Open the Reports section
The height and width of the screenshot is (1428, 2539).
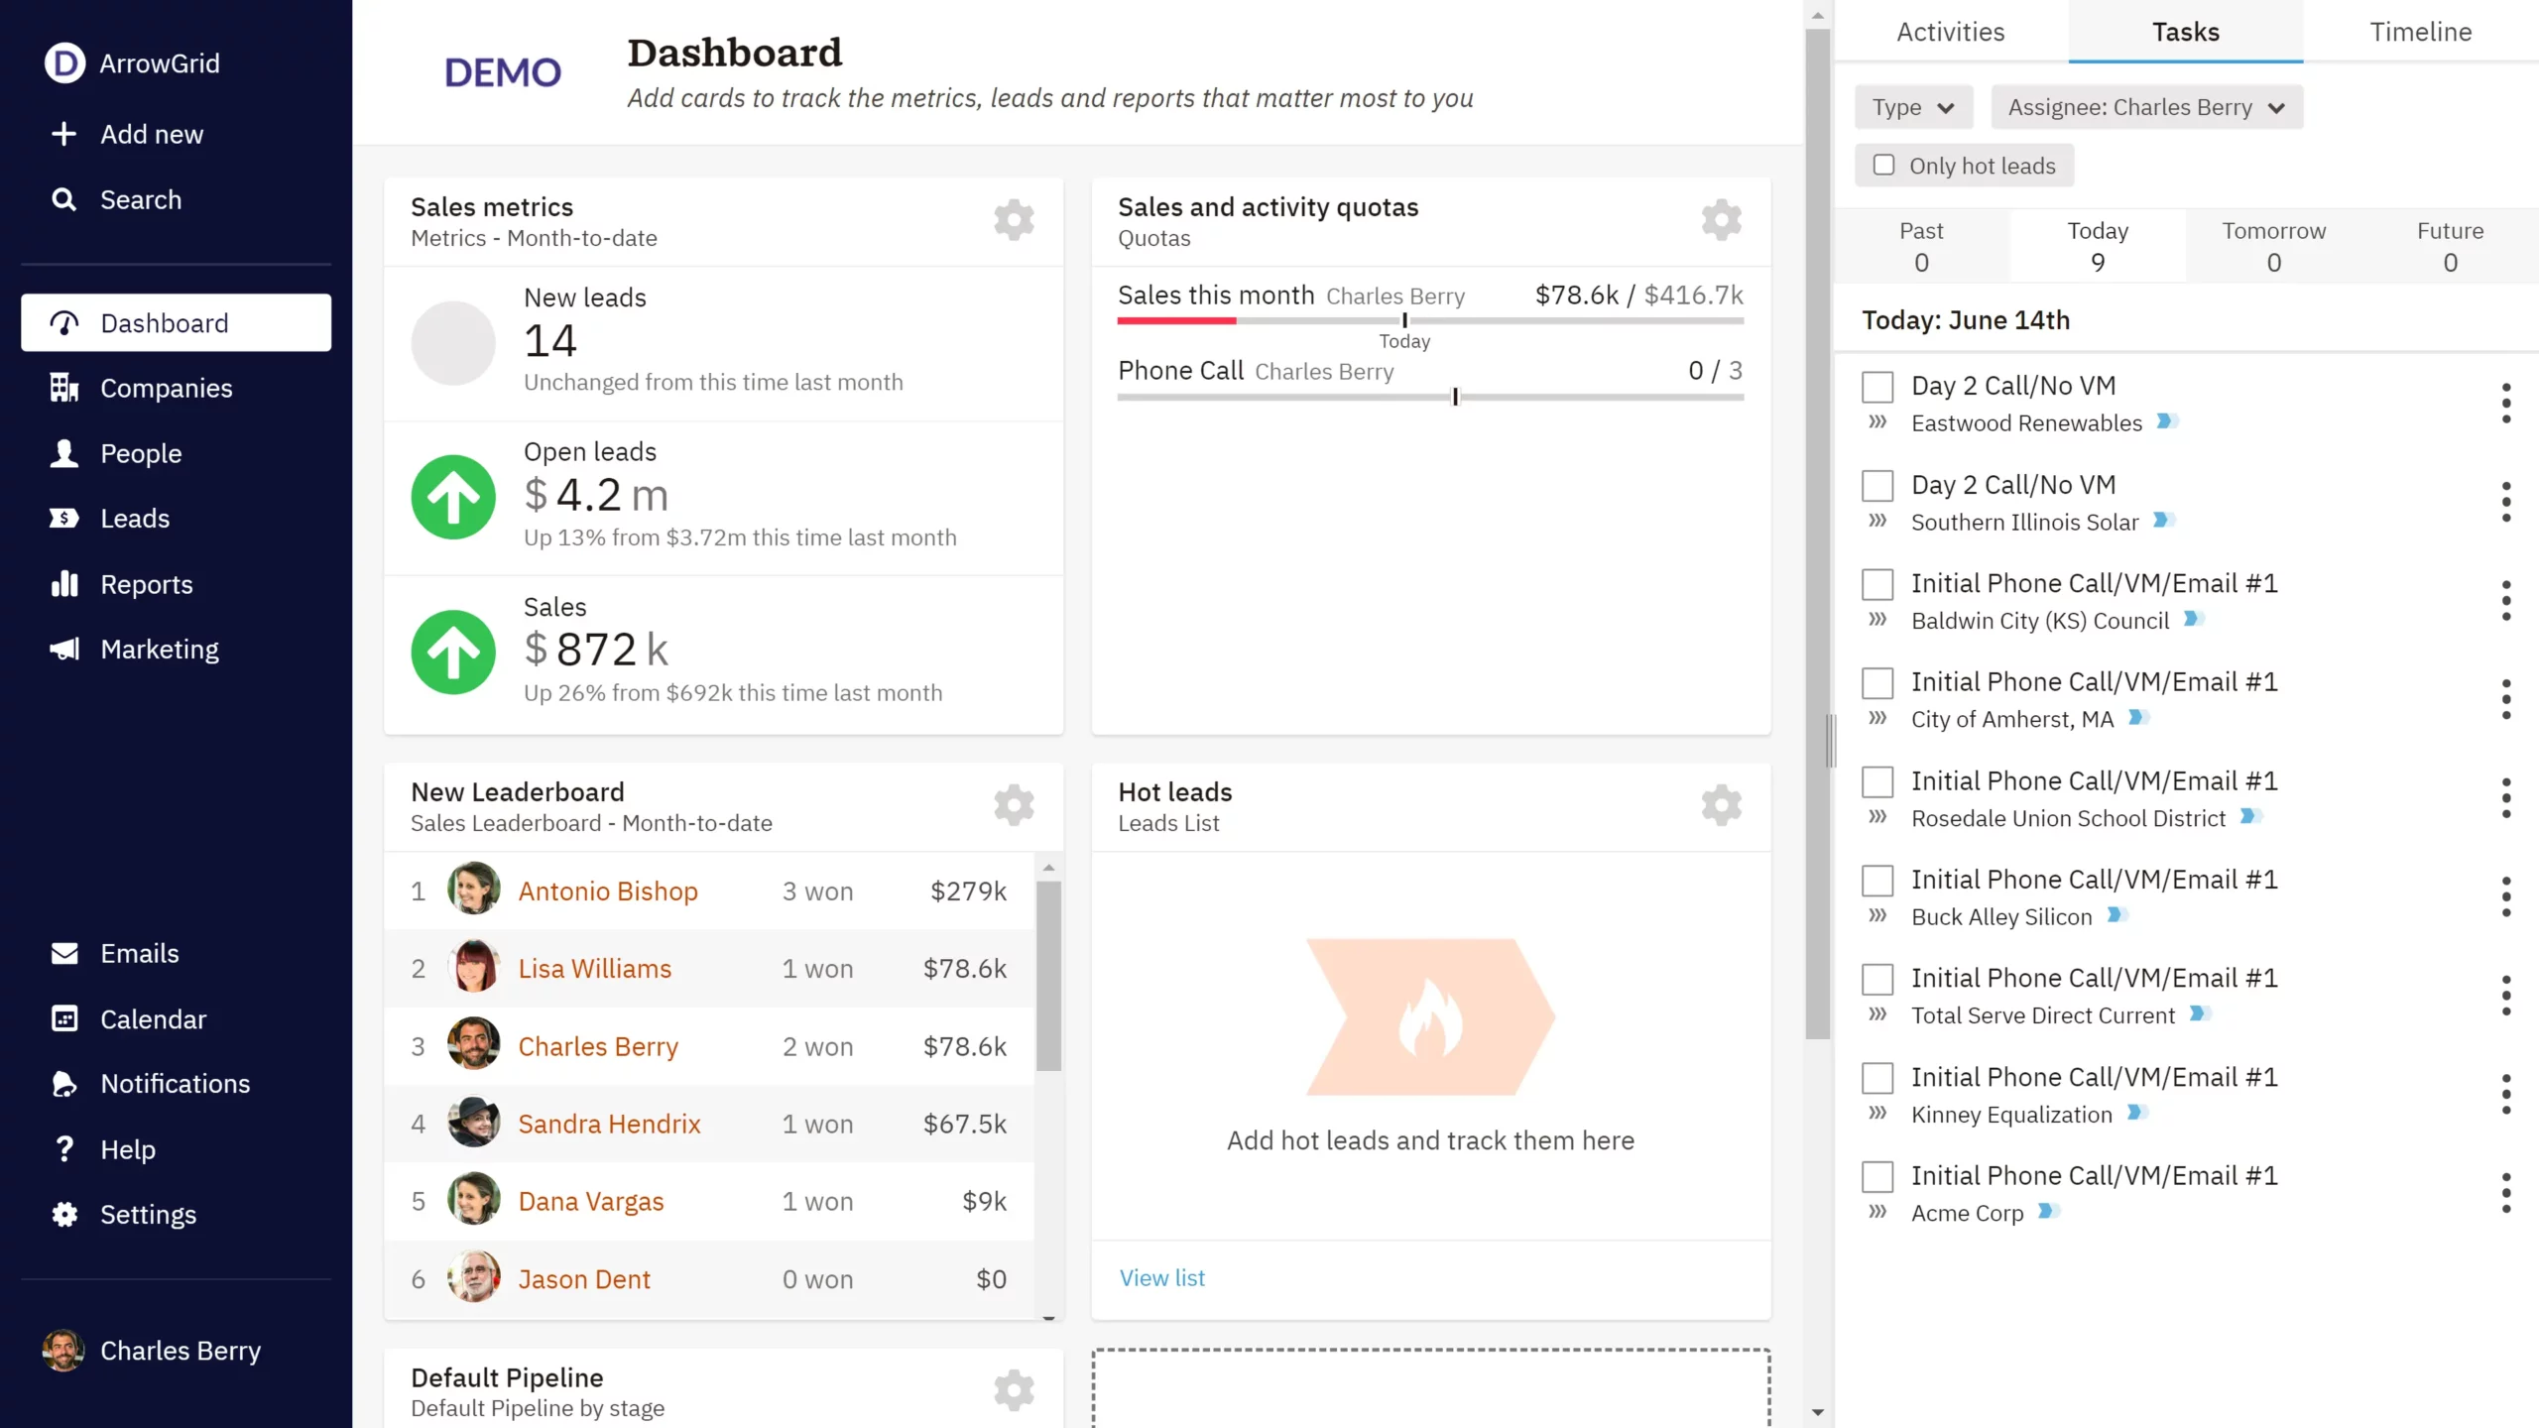point(146,584)
